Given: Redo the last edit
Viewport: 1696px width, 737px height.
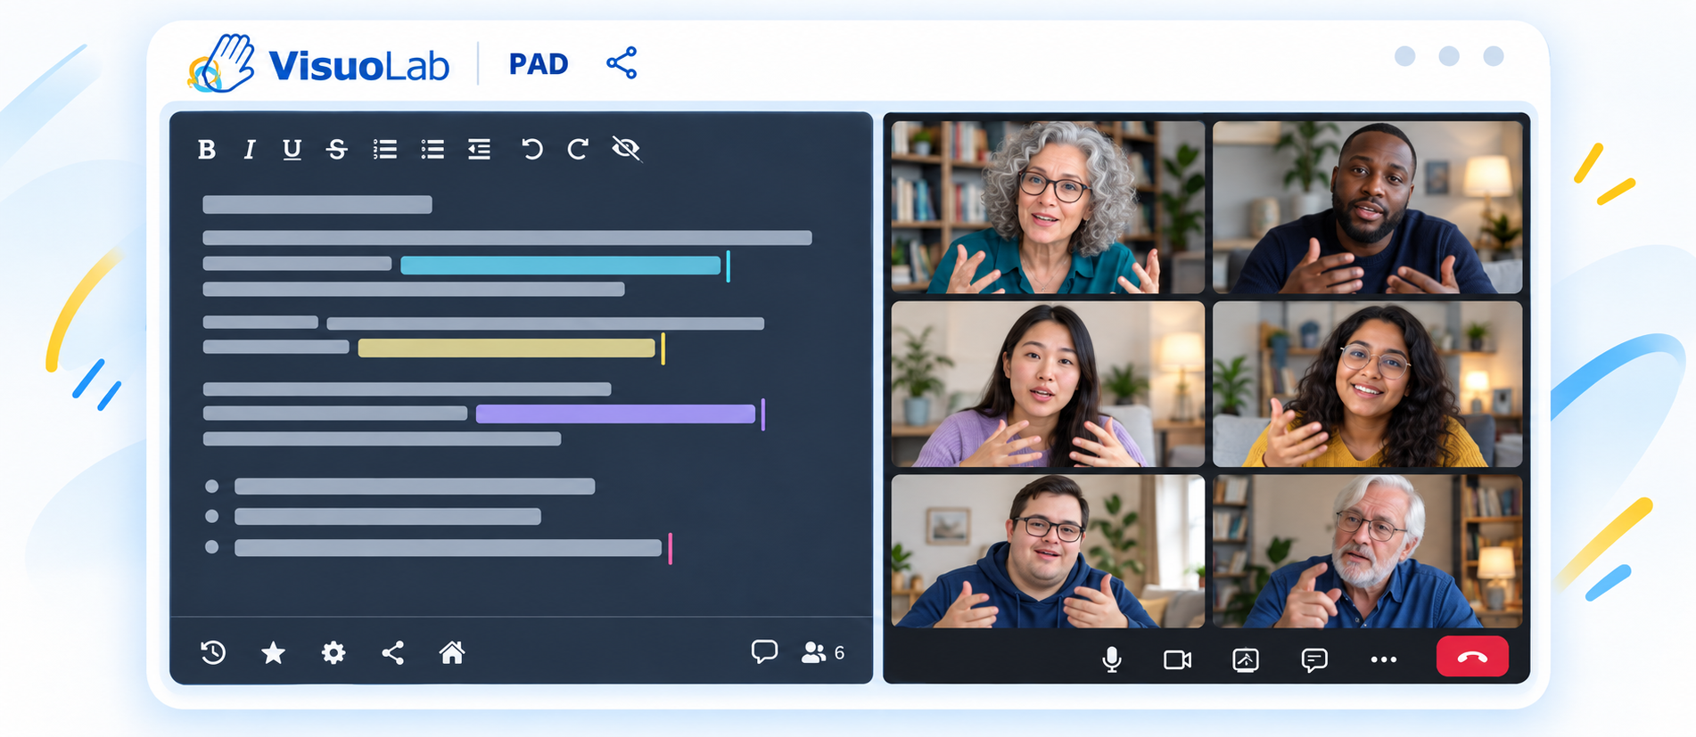Looking at the screenshot, I should tap(578, 149).
